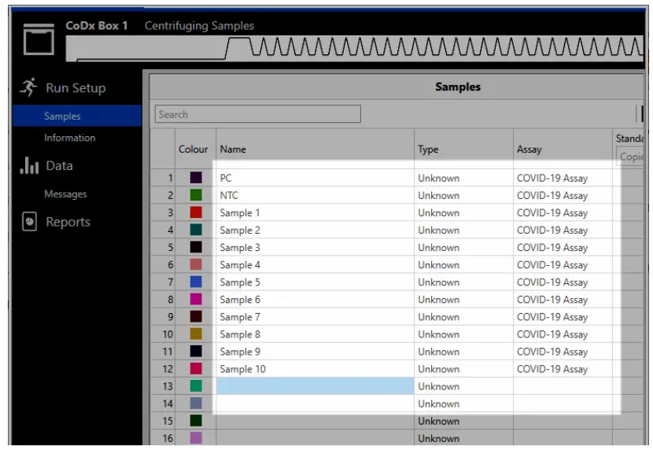Select the PC name cell
The image size is (653, 450).
click(315, 178)
